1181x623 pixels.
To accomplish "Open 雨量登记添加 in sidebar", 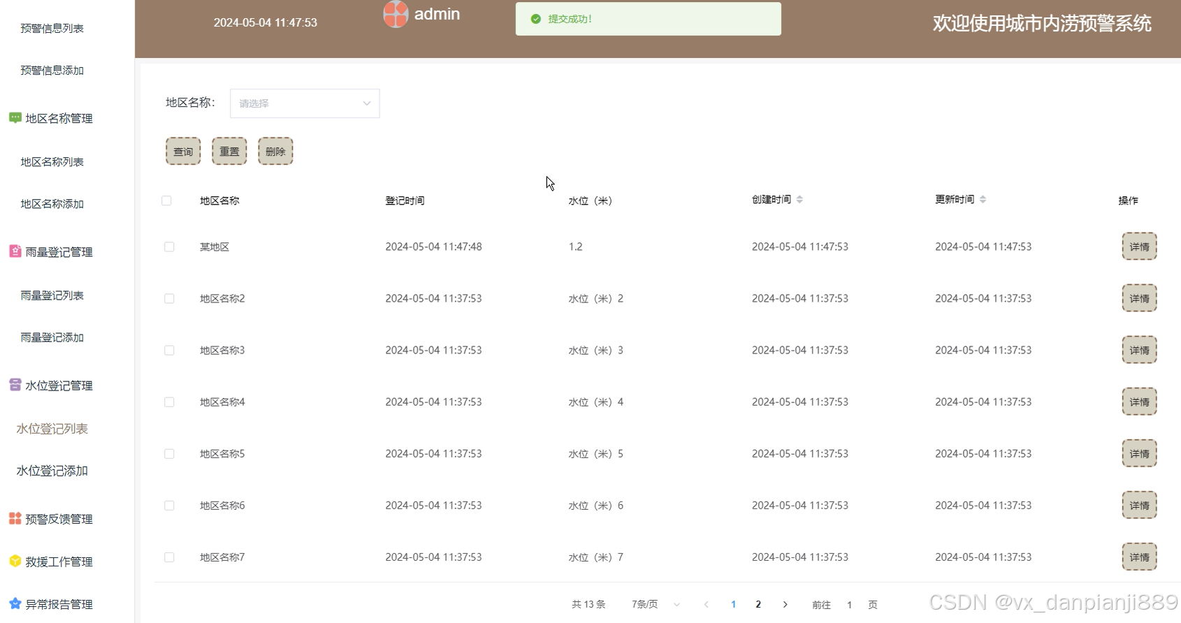I will pyautogui.click(x=52, y=337).
